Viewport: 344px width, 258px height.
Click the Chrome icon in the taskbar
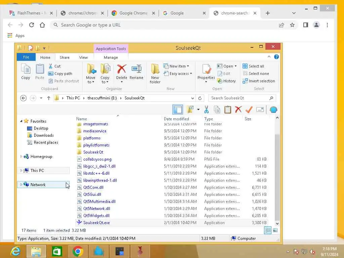point(78,251)
